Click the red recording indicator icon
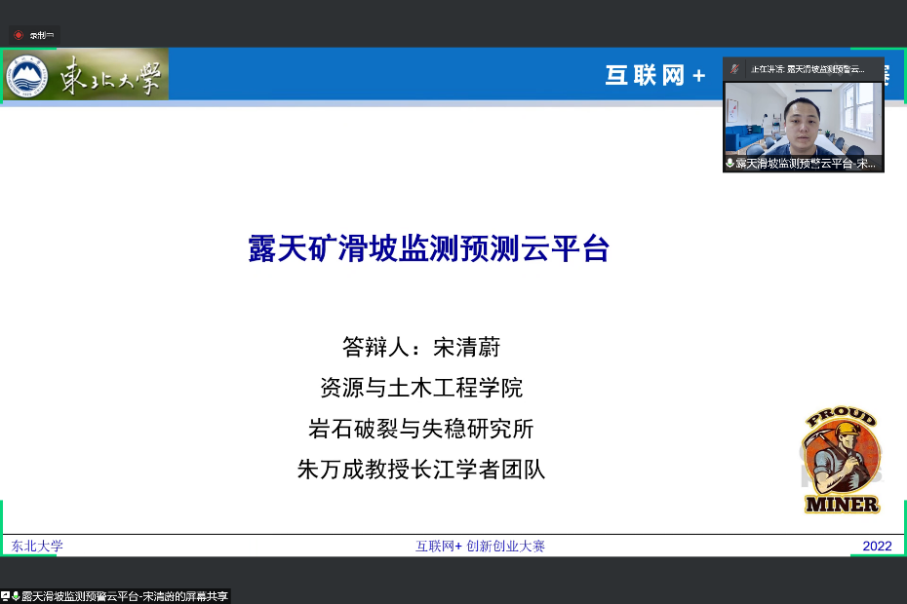 pyautogui.click(x=18, y=35)
